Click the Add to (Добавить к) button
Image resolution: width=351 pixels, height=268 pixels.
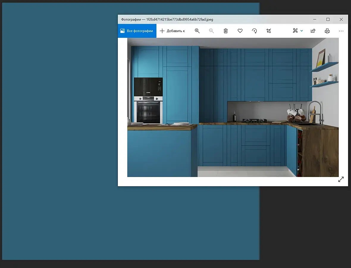tap(172, 31)
